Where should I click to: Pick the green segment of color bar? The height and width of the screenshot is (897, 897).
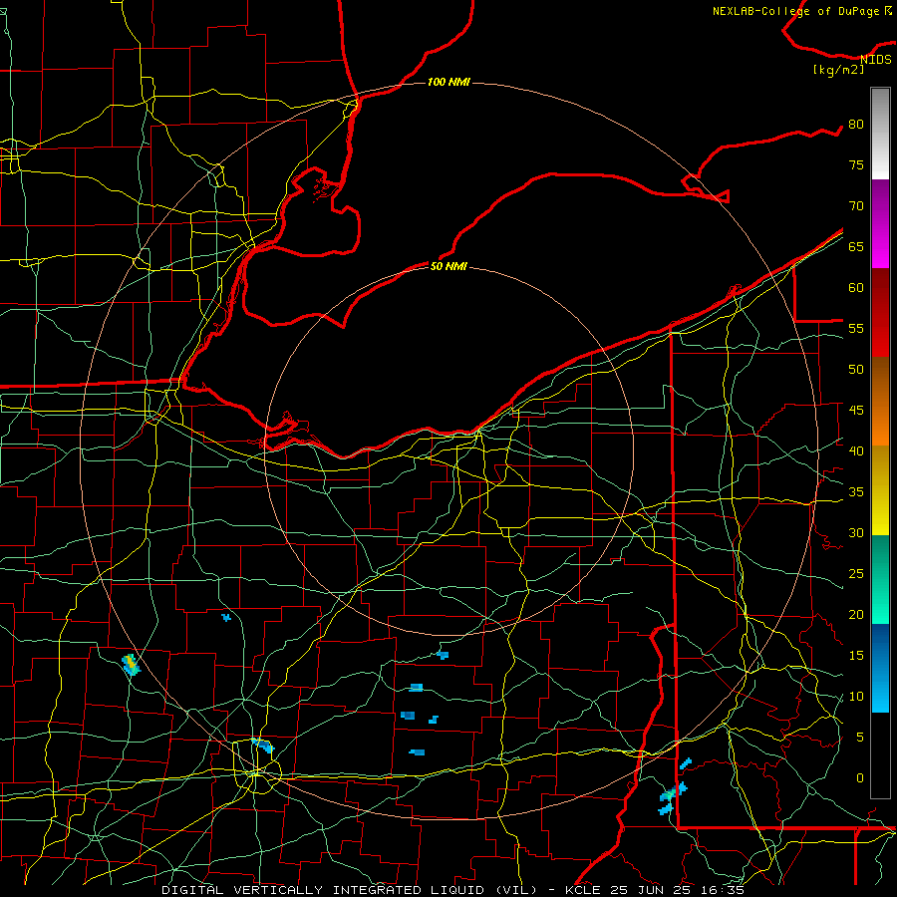880,579
